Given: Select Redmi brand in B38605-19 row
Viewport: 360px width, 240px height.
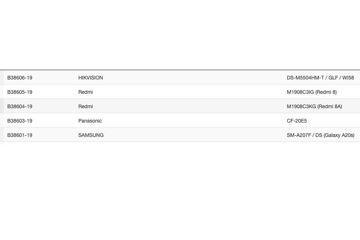Looking at the screenshot, I should (x=86, y=92).
